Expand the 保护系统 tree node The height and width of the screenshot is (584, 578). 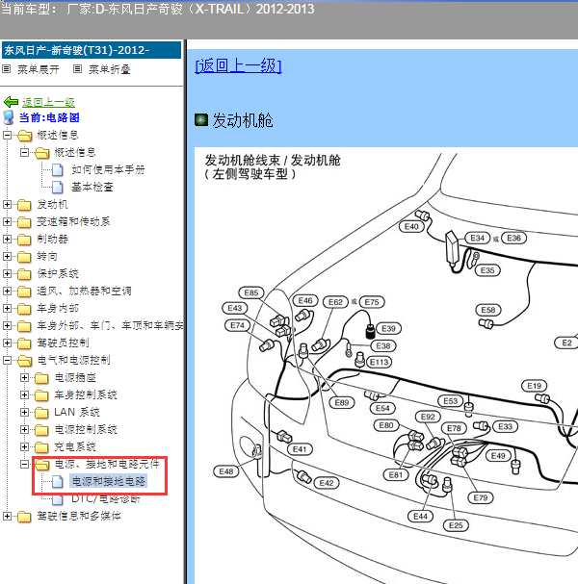(7, 273)
